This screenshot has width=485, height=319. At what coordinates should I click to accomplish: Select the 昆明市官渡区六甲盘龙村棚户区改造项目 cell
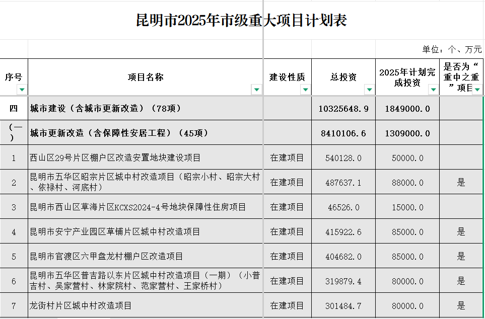click(146, 257)
